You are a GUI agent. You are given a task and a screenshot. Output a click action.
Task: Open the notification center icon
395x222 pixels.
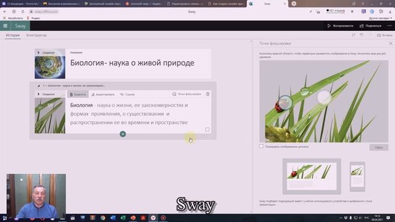[388, 218]
